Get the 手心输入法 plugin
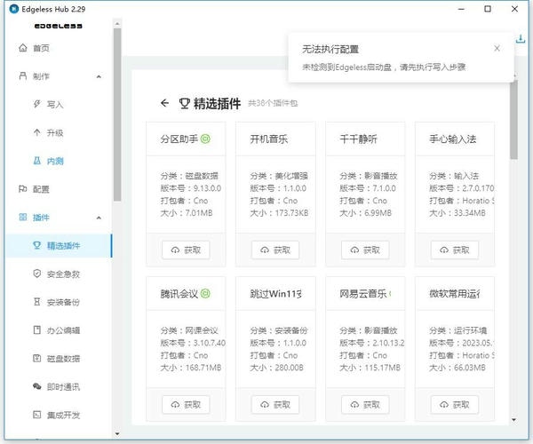Screen dimensions: 533x444 point(455,250)
